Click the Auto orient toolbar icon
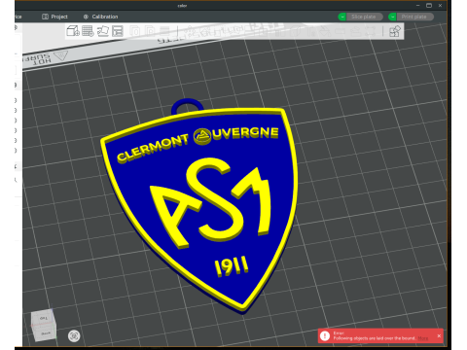Viewport: 467px width, 350px height. [x=103, y=31]
